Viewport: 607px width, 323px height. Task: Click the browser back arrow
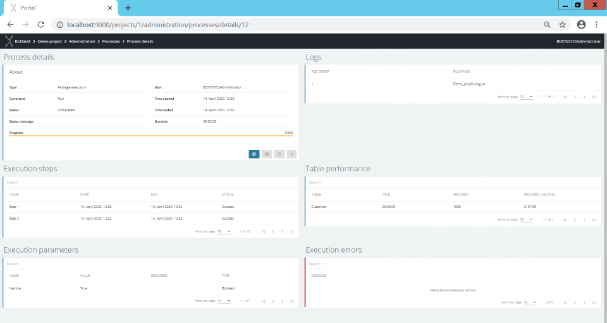pyautogui.click(x=11, y=25)
